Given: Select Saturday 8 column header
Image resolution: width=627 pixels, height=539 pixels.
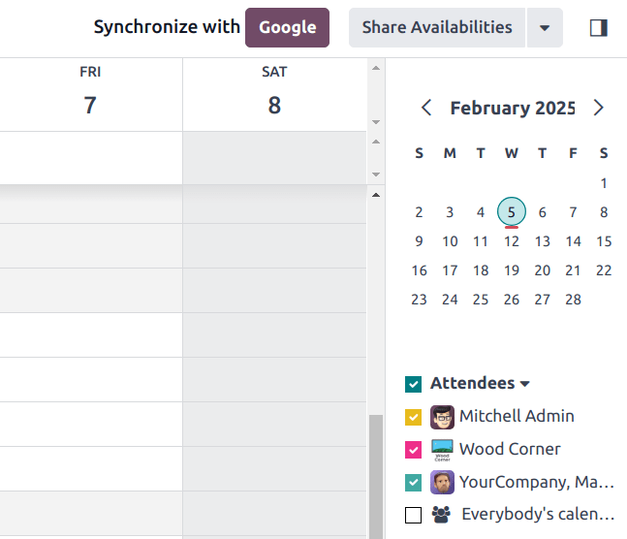Looking at the screenshot, I should click(x=274, y=94).
